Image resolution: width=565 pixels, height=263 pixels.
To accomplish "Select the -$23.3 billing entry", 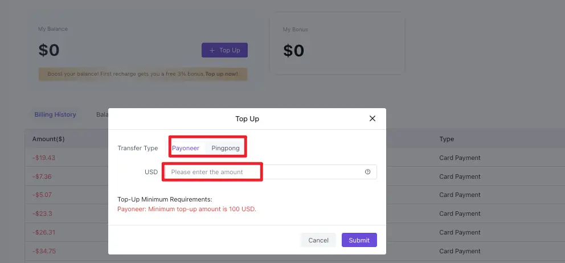I will pyautogui.click(x=42, y=214).
